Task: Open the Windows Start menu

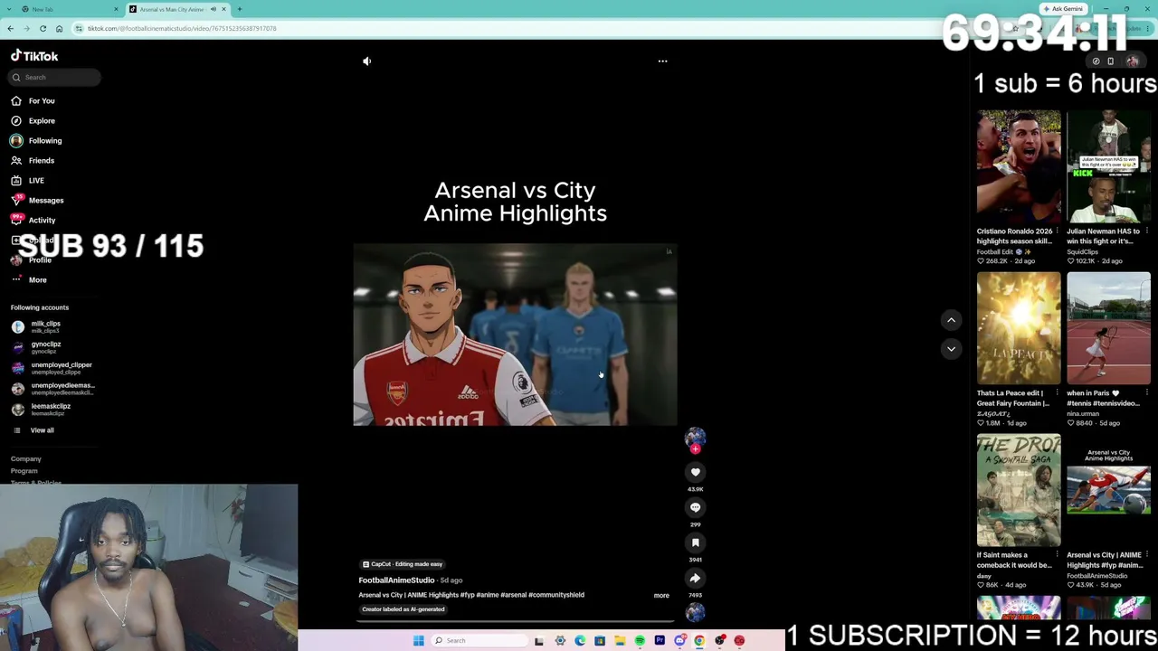Action: click(418, 641)
